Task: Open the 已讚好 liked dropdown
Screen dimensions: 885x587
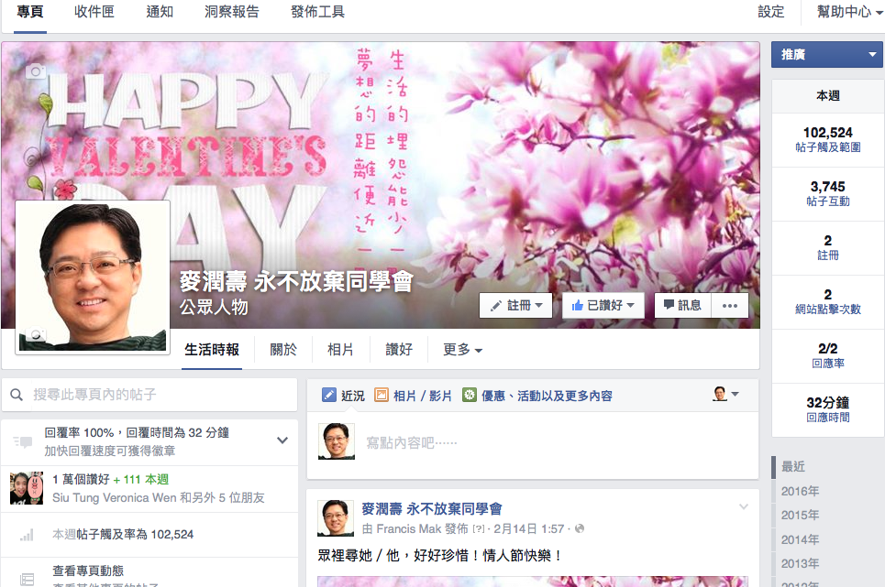Action: [x=603, y=305]
